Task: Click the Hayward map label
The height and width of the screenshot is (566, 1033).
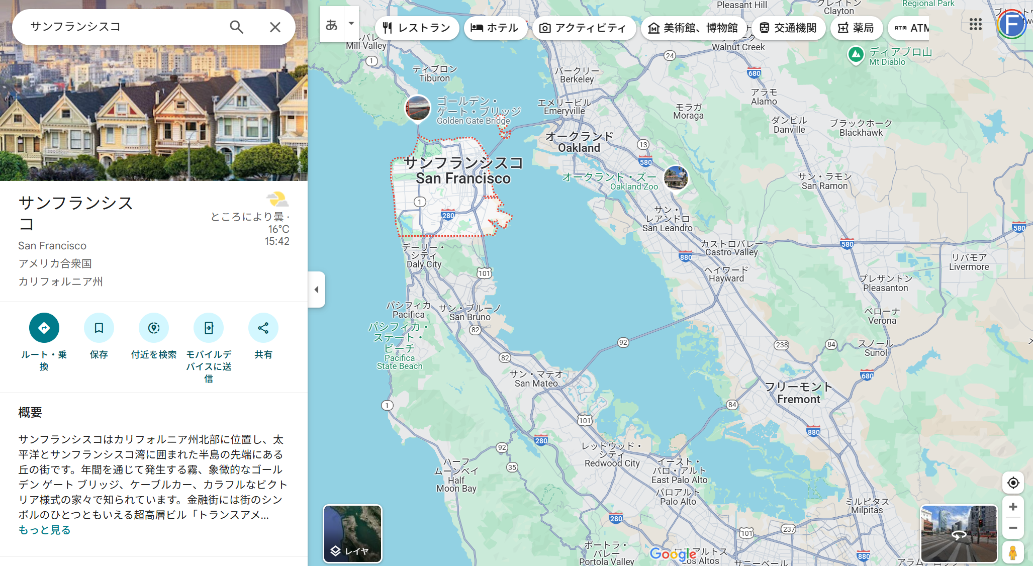Action: [726, 274]
